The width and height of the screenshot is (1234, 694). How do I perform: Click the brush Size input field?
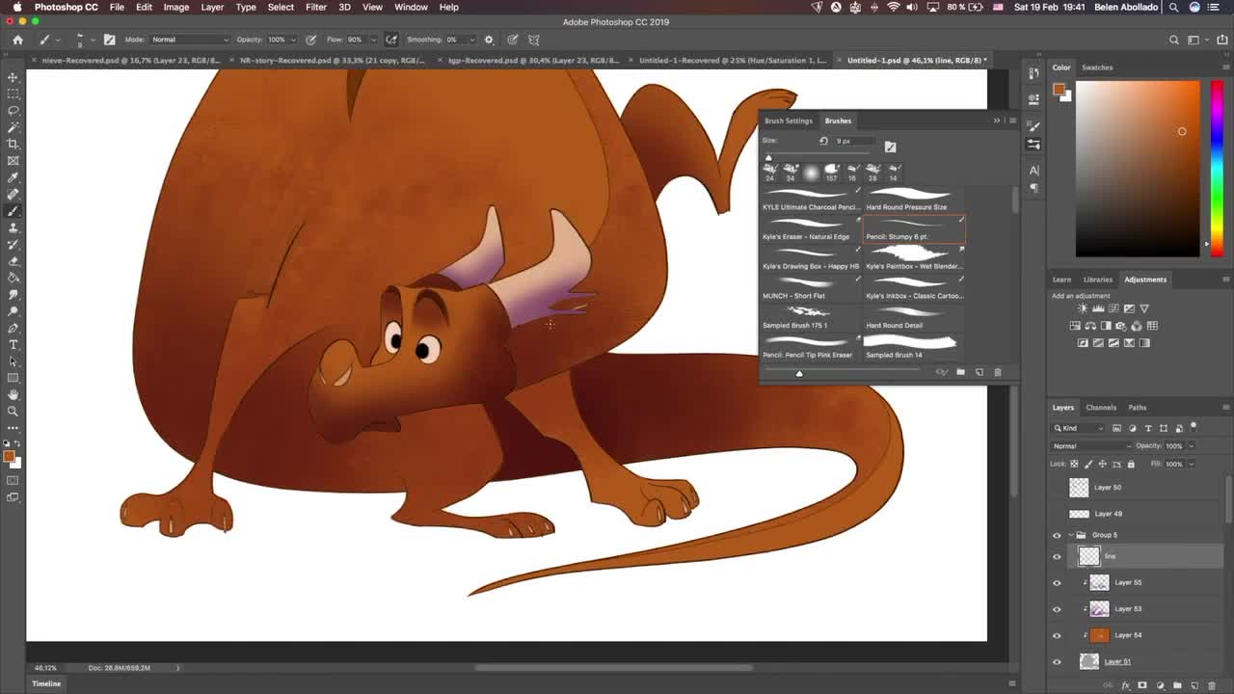coord(854,141)
